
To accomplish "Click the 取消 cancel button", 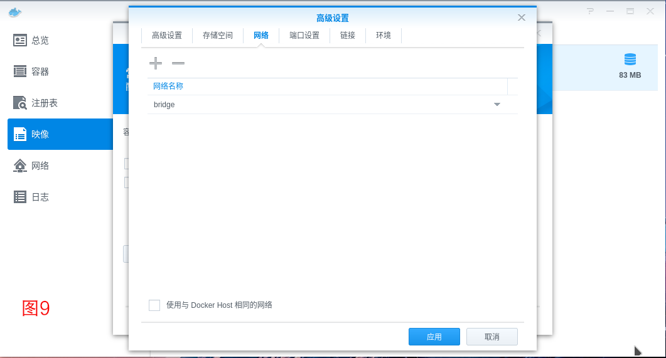I will click(492, 337).
